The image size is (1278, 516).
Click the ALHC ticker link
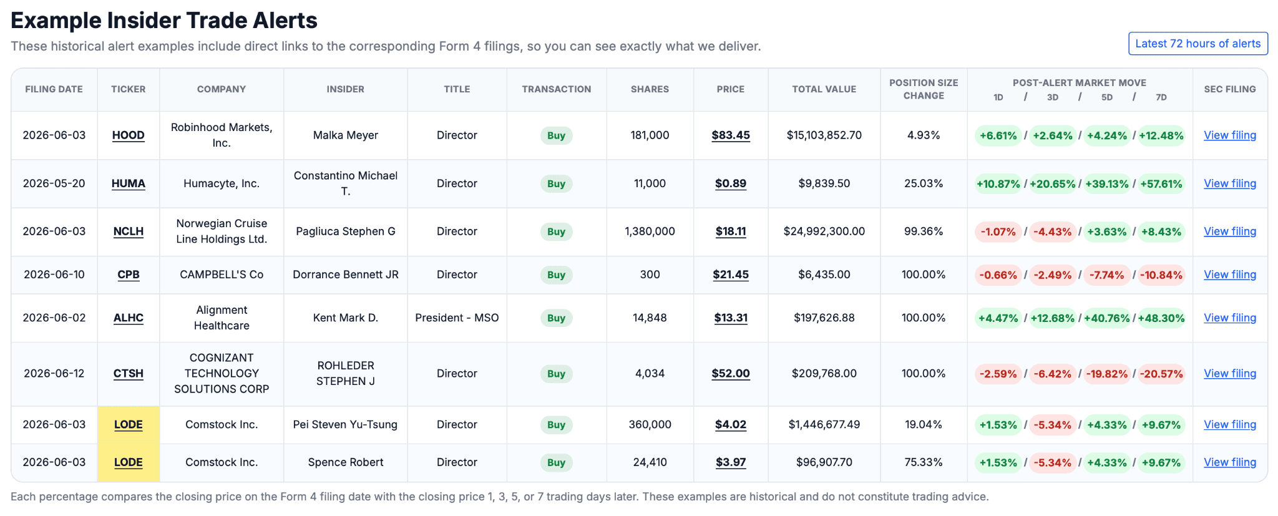point(129,318)
